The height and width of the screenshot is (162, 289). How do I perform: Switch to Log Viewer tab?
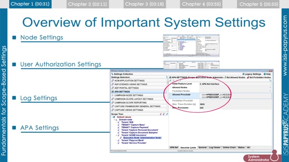coord(214,148)
